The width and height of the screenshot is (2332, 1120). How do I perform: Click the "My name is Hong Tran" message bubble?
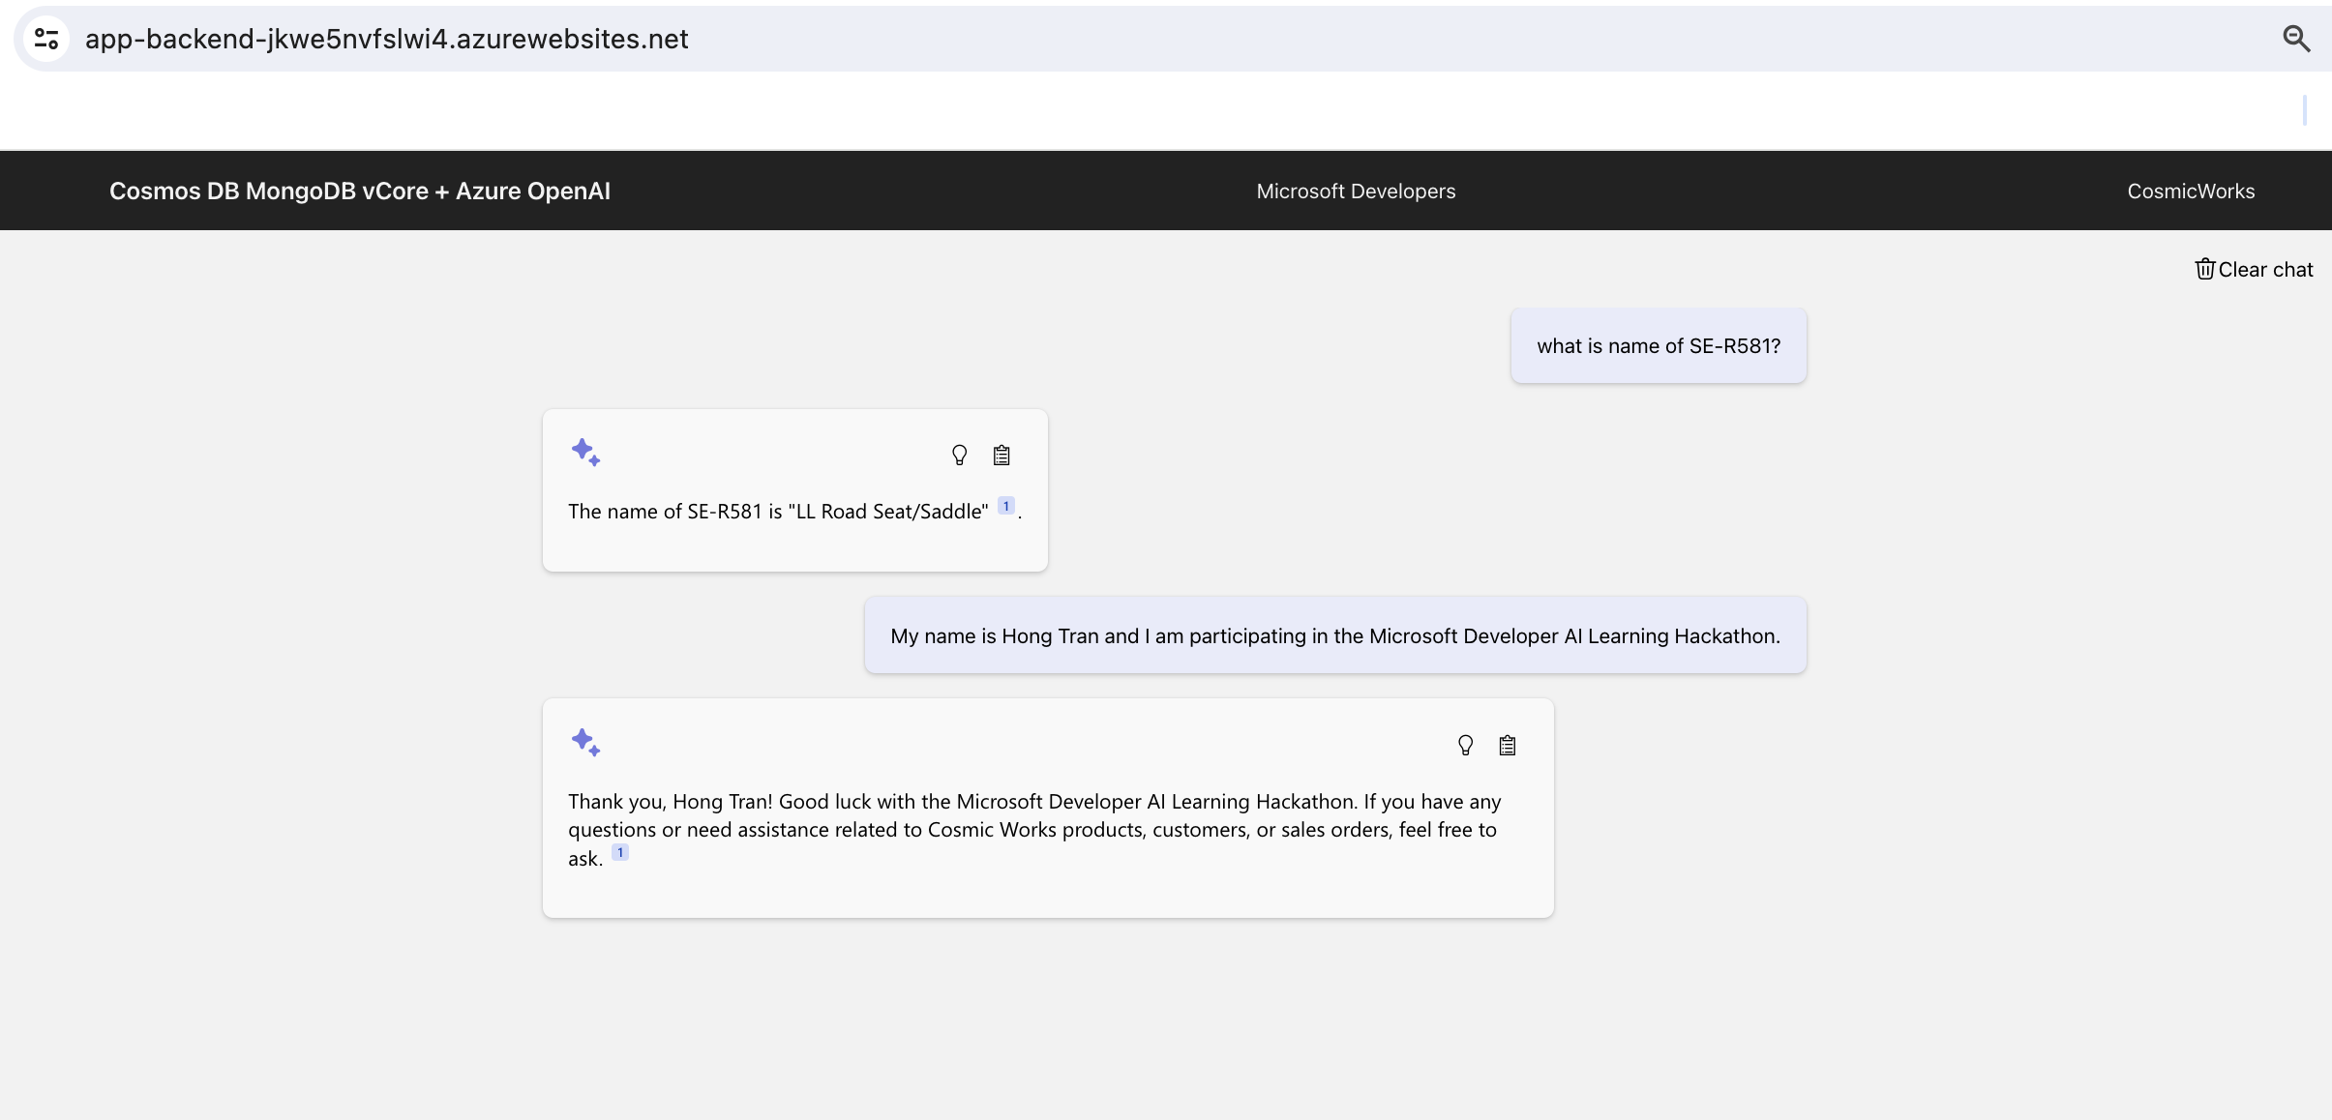pos(1334,635)
